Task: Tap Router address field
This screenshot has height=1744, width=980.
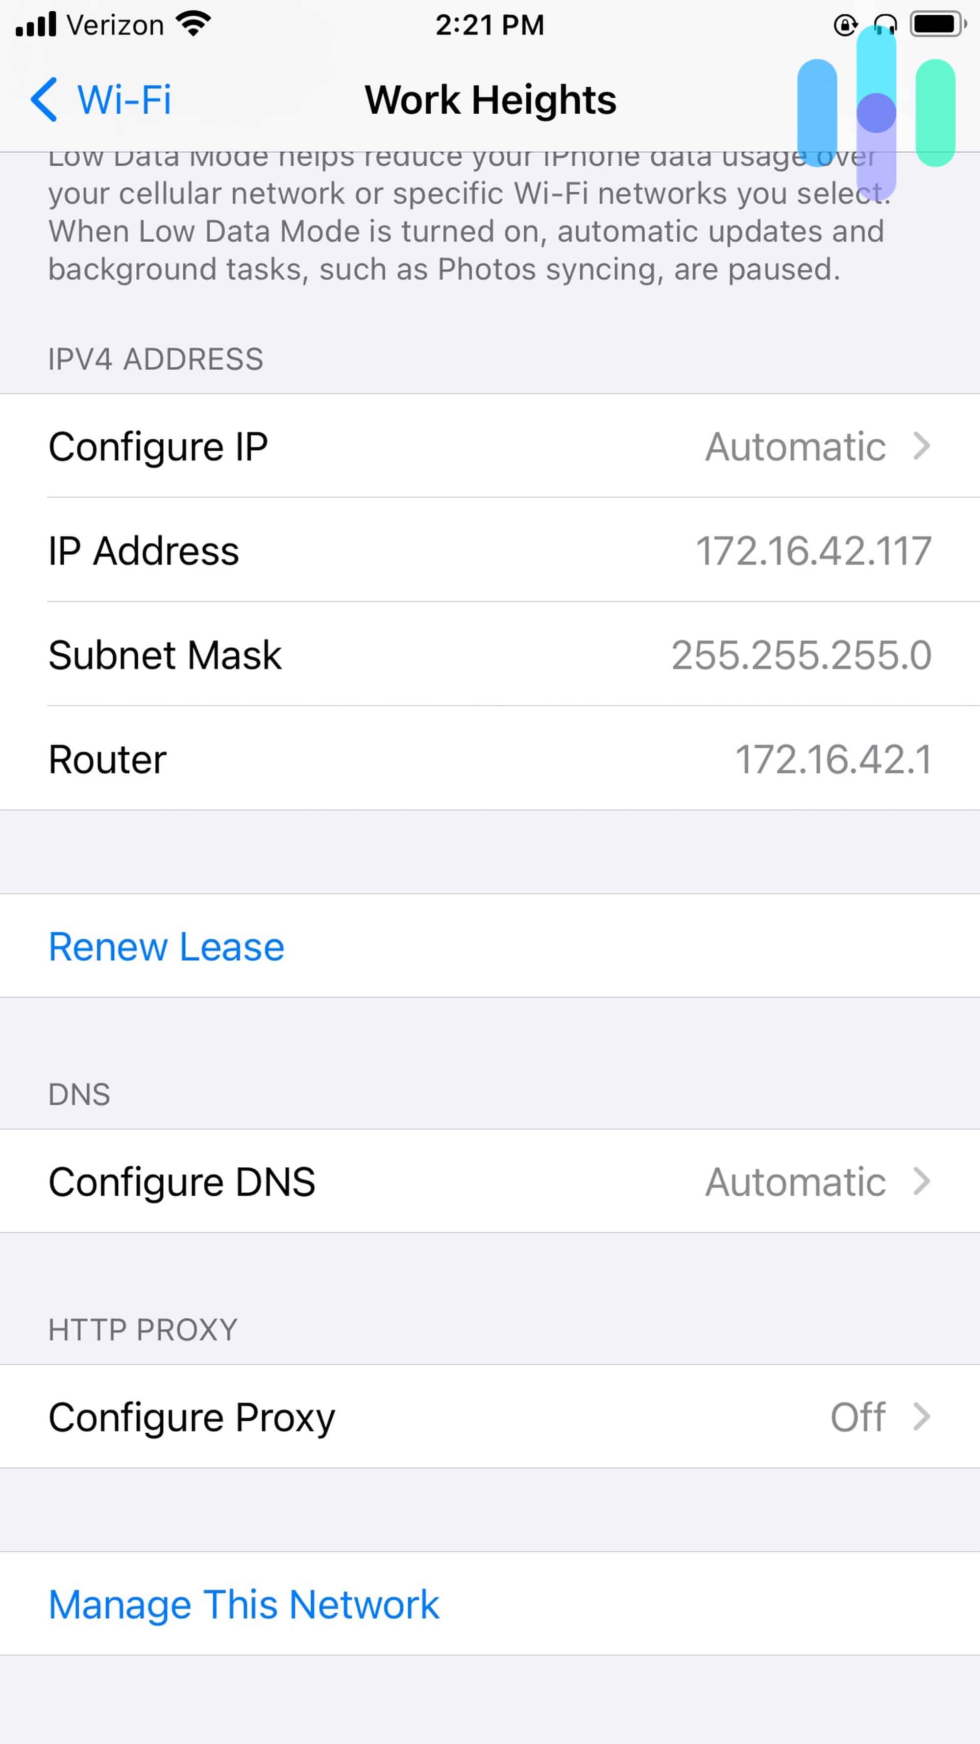Action: pos(490,758)
